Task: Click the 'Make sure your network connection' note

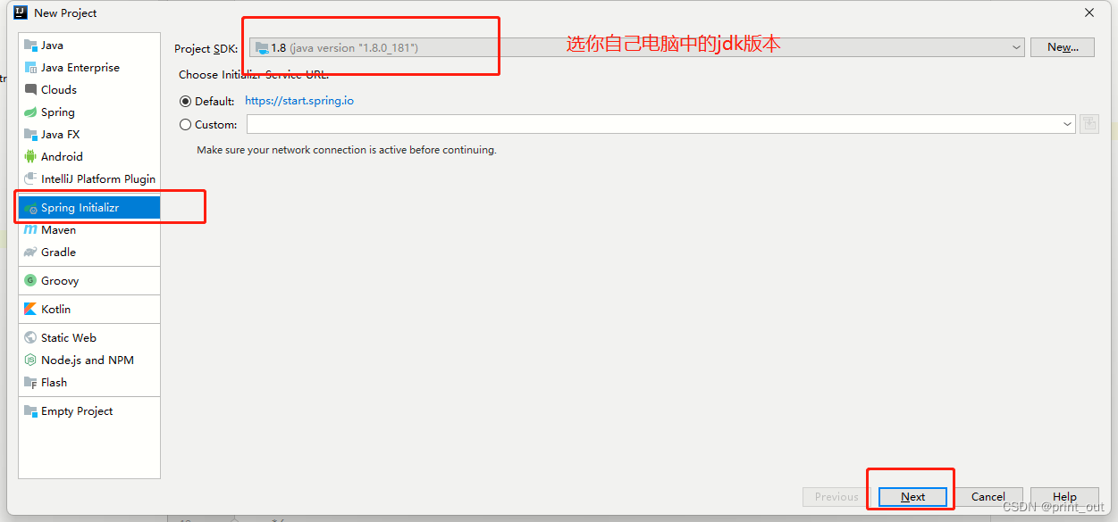Action: [x=347, y=150]
